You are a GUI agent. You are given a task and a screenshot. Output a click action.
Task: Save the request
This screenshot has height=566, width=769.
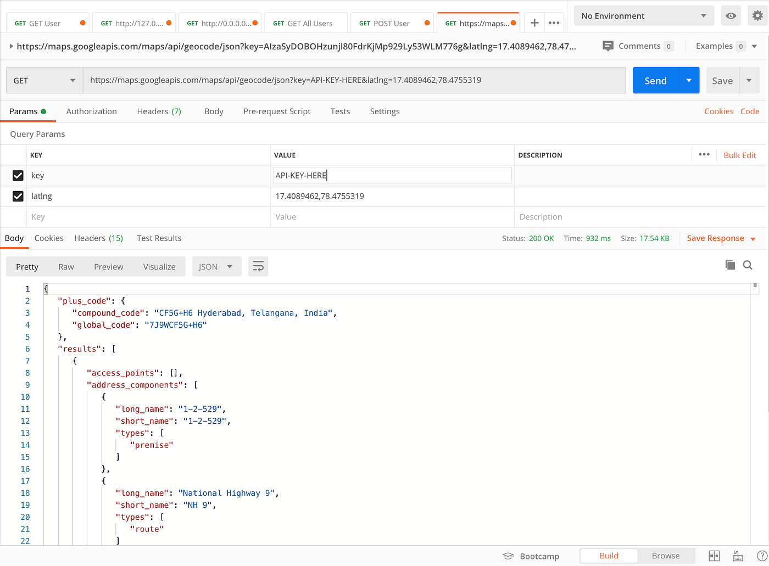pos(722,81)
